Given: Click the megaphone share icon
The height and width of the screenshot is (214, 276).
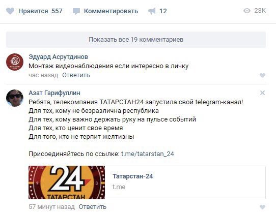Looking at the screenshot, I should pos(152,11).
